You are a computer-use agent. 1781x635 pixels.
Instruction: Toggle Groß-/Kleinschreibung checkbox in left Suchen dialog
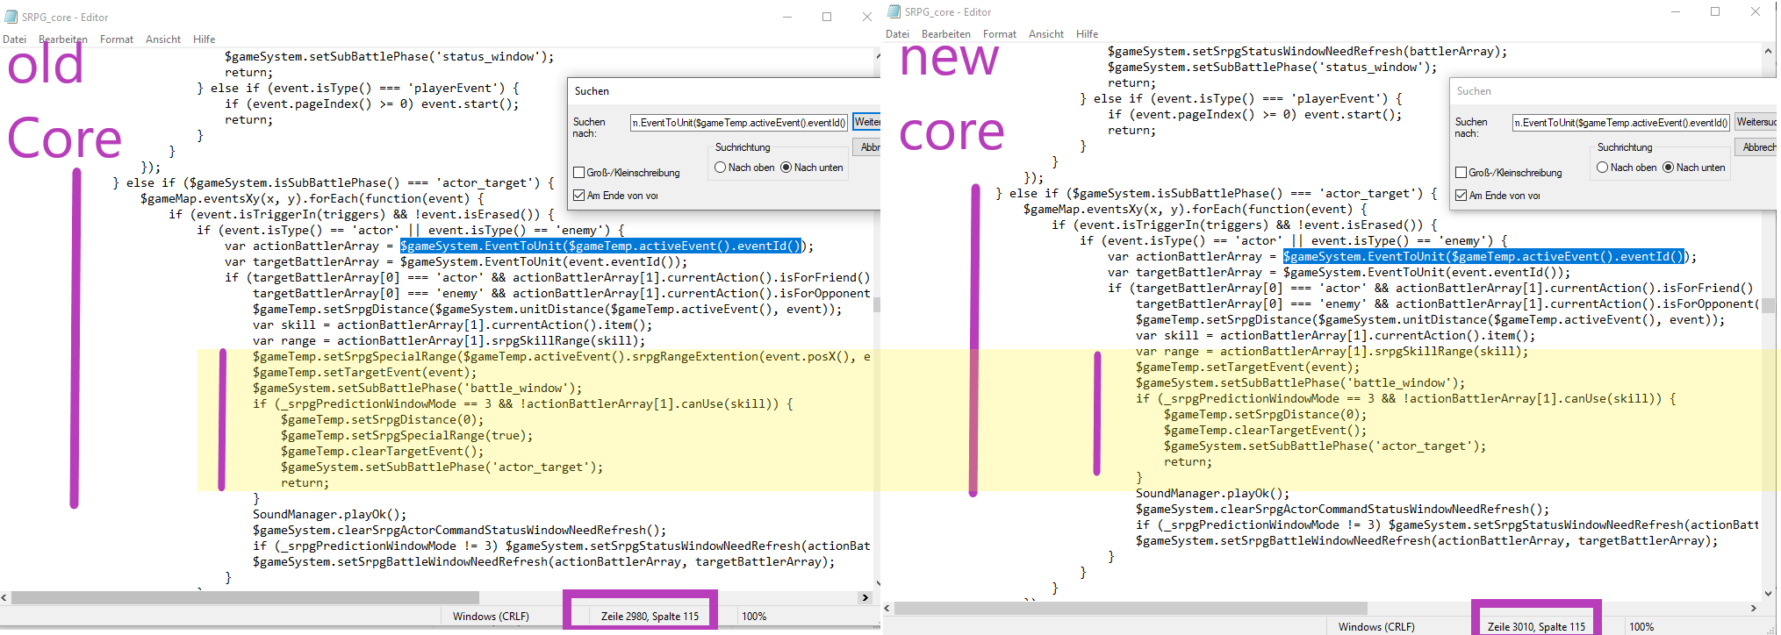[579, 173]
